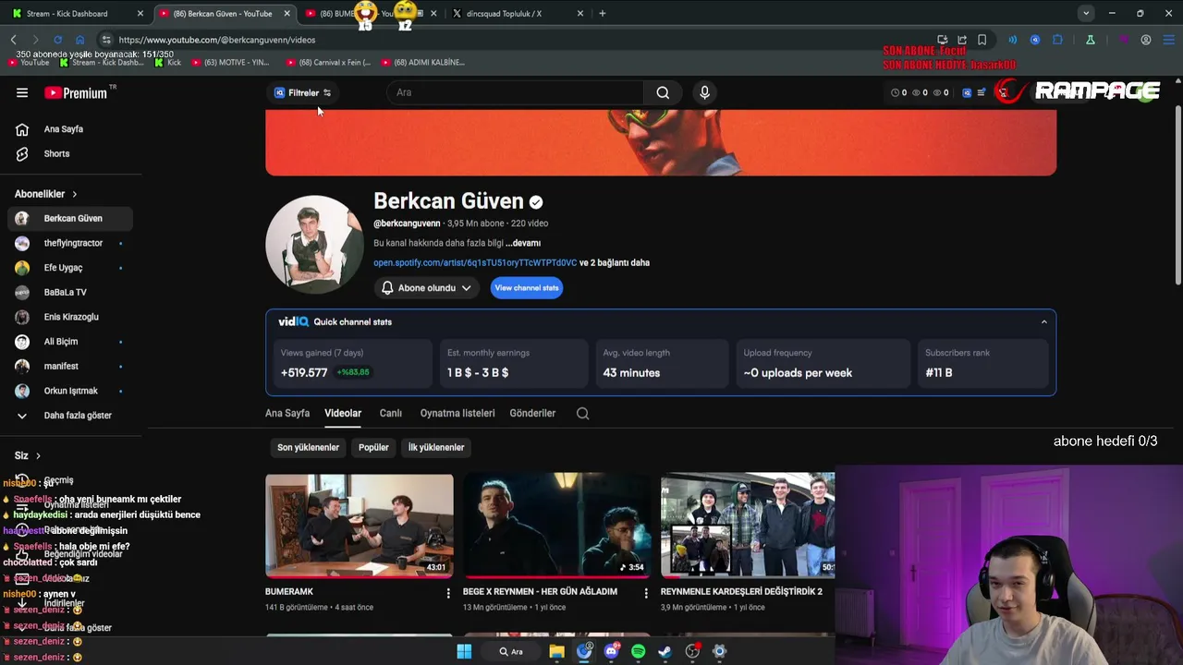Click View channel stats button
Image resolution: width=1183 pixels, height=665 pixels.
click(x=527, y=288)
